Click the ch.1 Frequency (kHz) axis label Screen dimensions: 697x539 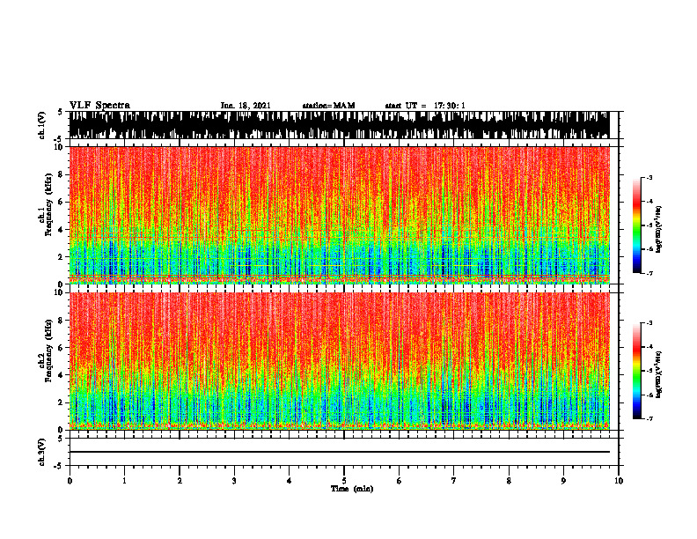coord(48,204)
